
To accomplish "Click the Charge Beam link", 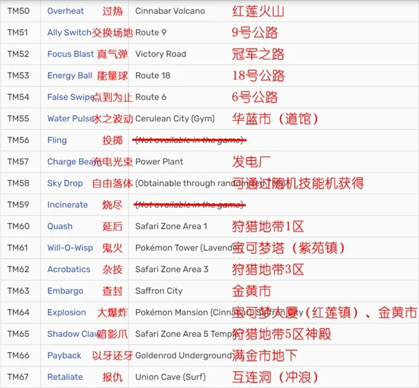I will point(70,162).
